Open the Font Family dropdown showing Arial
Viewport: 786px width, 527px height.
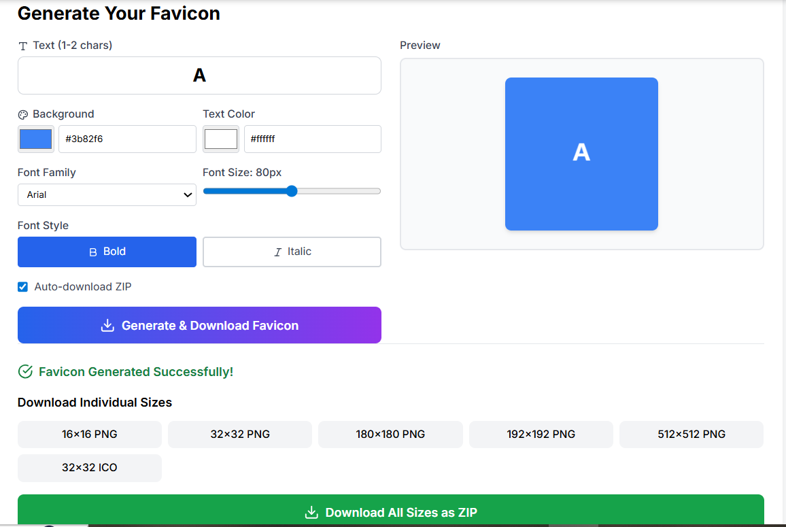107,194
